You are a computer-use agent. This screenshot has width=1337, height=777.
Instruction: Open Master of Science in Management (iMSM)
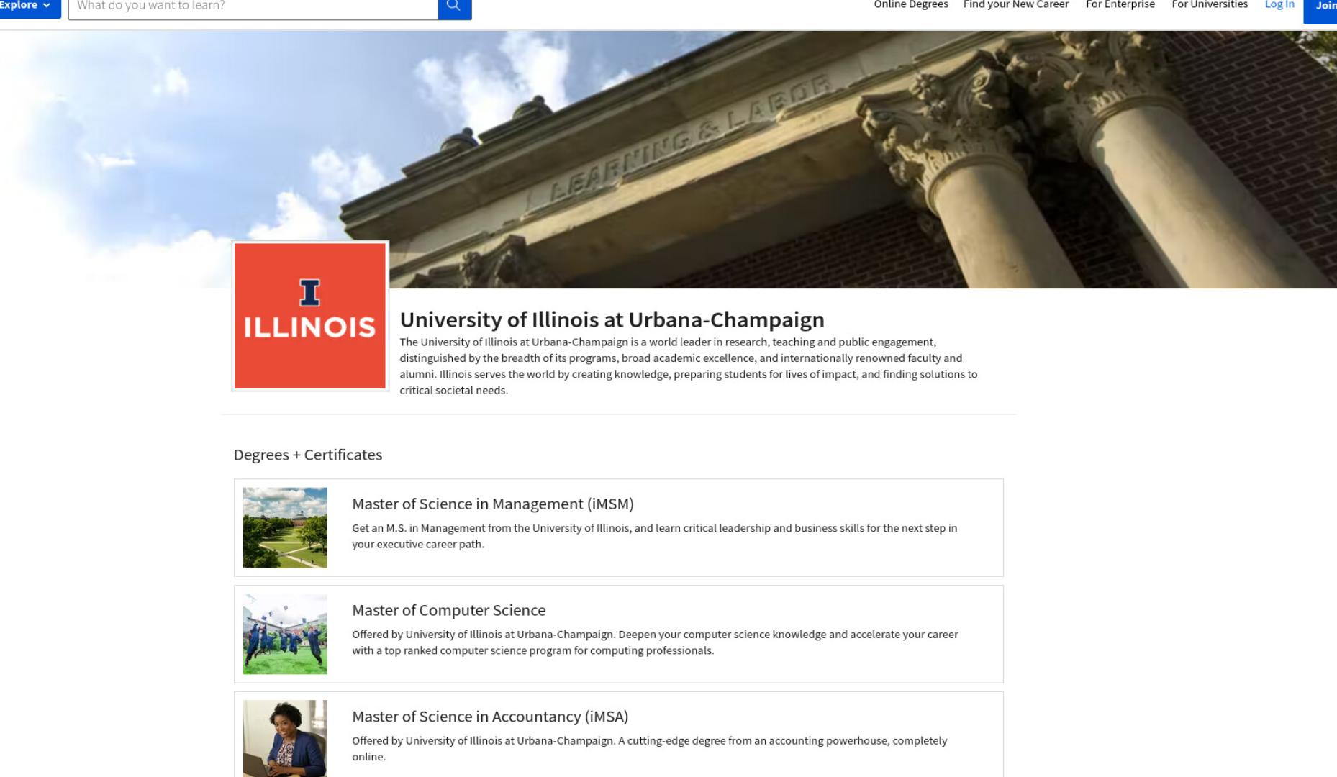493,504
